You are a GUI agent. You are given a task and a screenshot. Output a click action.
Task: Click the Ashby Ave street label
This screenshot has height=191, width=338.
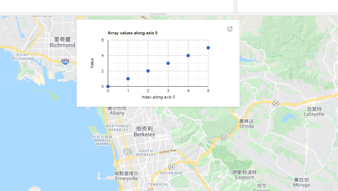click(x=168, y=151)
